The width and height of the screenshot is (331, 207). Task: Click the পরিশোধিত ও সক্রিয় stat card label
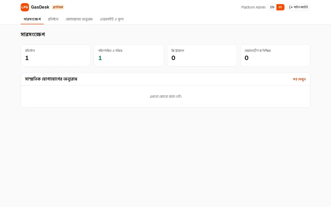(110, 51)
